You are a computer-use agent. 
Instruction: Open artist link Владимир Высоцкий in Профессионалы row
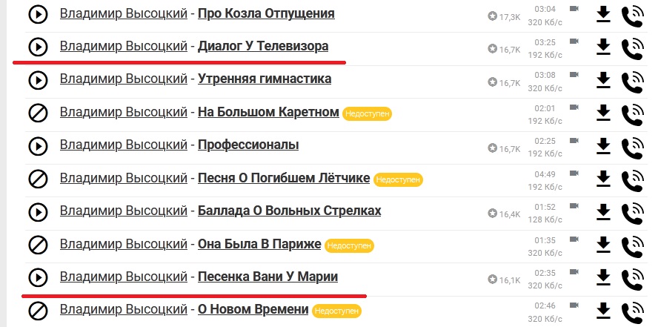pyautogui.click(x=123, y=145)
